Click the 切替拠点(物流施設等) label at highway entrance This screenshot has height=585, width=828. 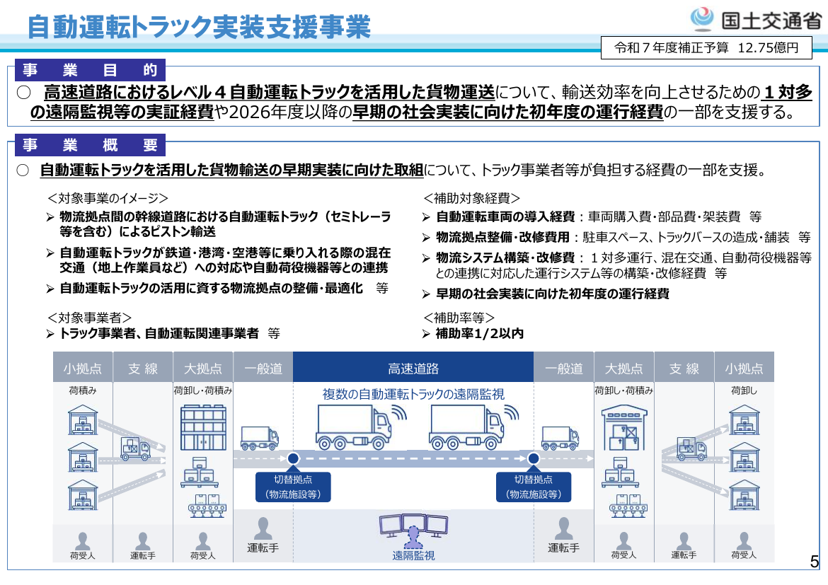pyautogui.click(x=293, y=487)
